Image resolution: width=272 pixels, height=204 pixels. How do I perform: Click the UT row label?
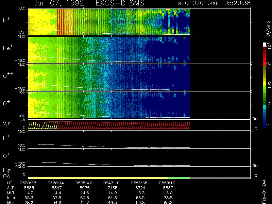[x=10, y=183]
